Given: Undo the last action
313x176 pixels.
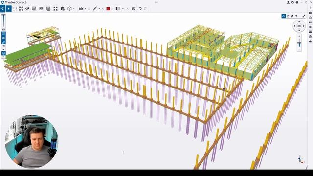Looking at the screenshot, I should (140, 9).
